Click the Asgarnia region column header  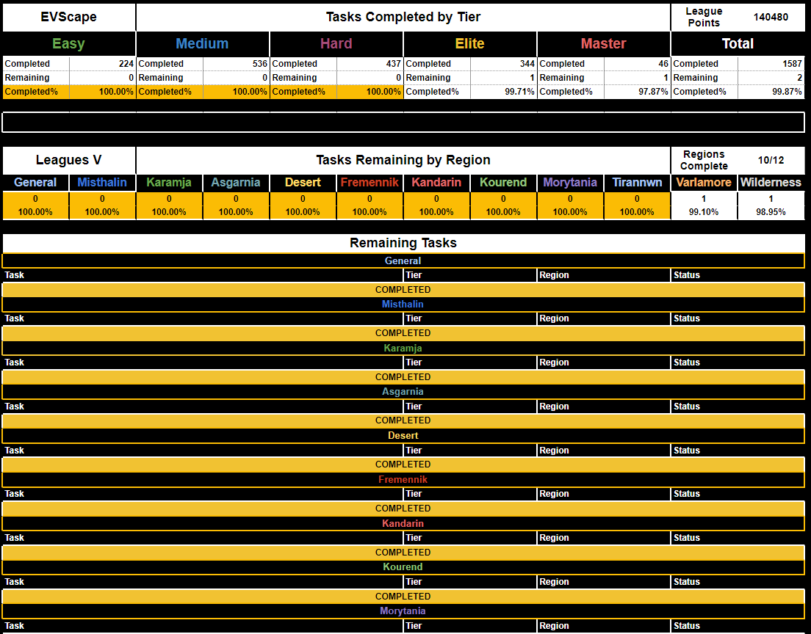(236, 183)
